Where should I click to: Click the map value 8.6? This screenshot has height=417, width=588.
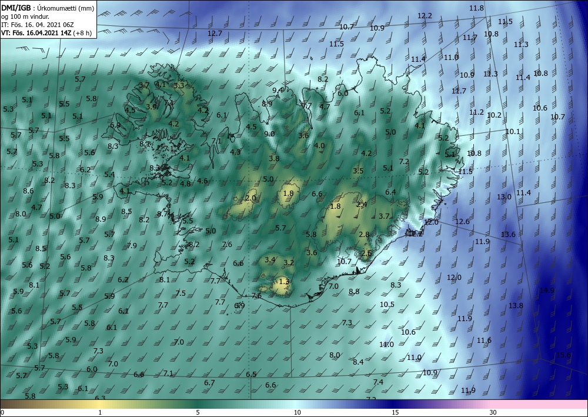[x=28, y=191]
